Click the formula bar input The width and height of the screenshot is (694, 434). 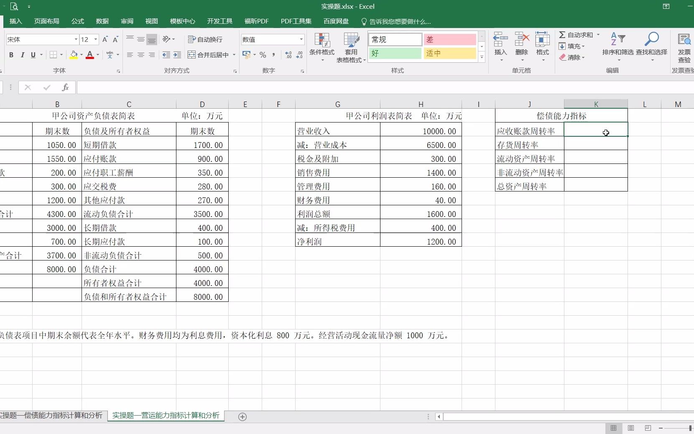point(385,87)
